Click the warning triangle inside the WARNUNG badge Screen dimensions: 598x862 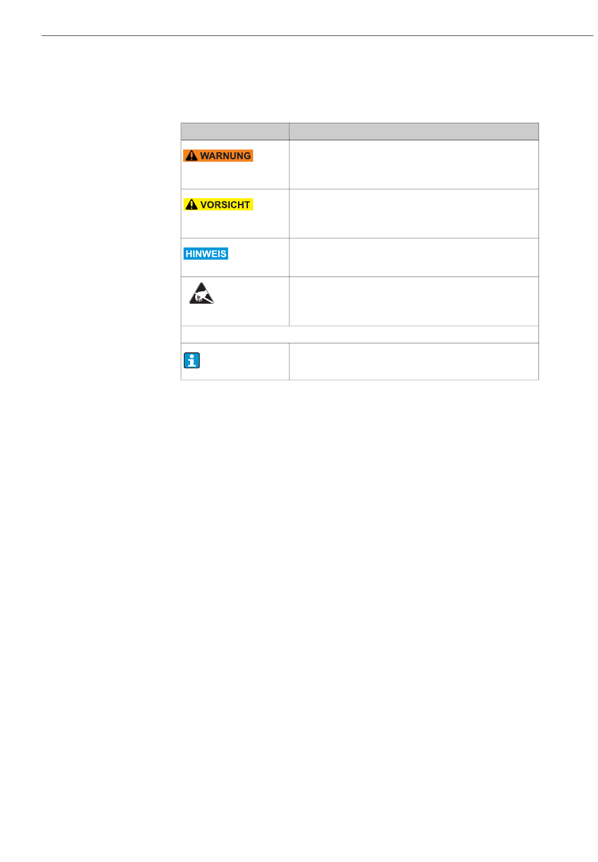tap(191, 156)
